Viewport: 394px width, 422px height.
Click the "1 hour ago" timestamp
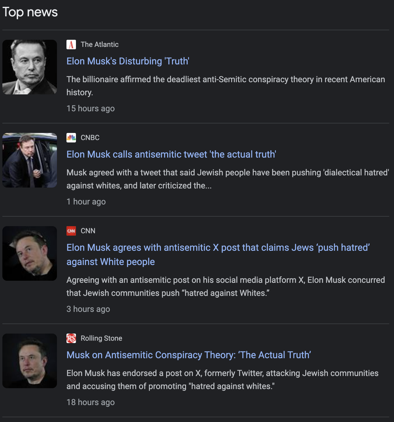click(86, 202)
